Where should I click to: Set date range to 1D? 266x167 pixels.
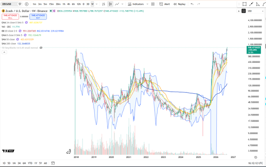[4, 163]
